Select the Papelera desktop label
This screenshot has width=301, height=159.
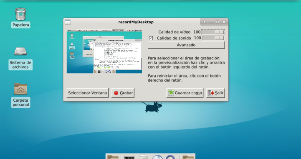click(x=21, y=25)
